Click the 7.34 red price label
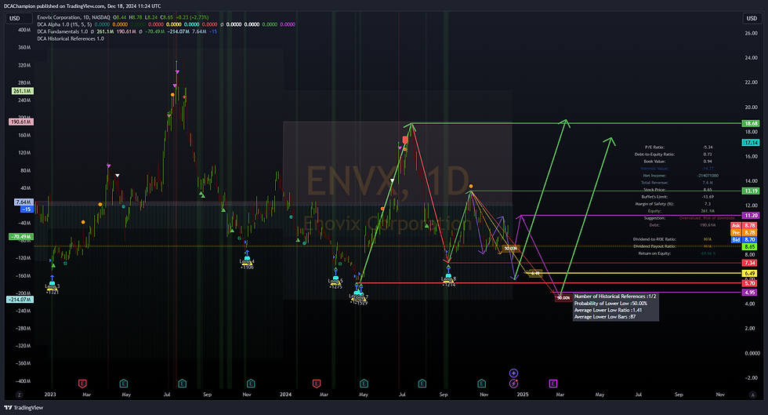 pyautogui.click(x=749, y=263)
